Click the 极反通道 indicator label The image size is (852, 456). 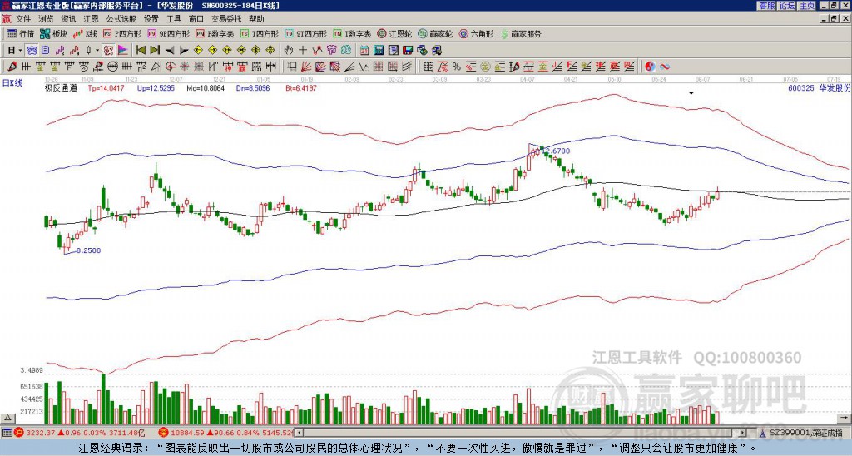point(61,87)
